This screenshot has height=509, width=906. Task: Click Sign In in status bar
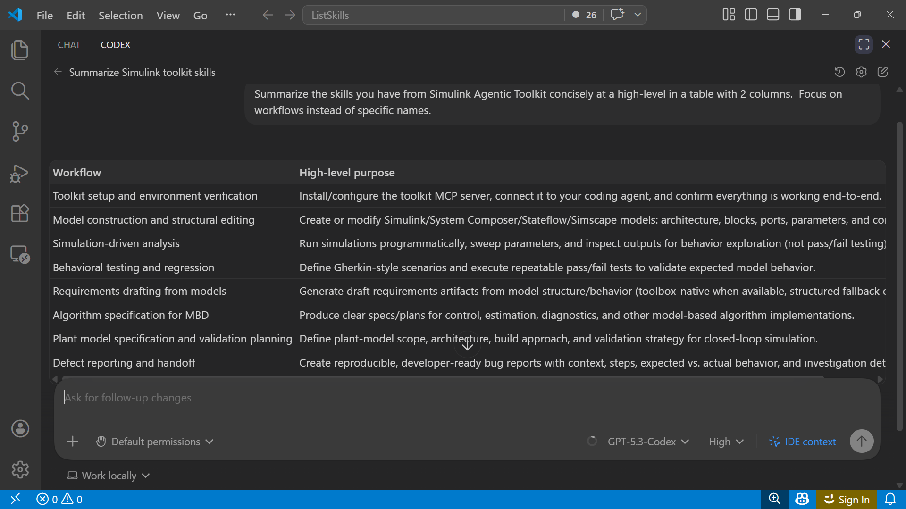(847, 499)
